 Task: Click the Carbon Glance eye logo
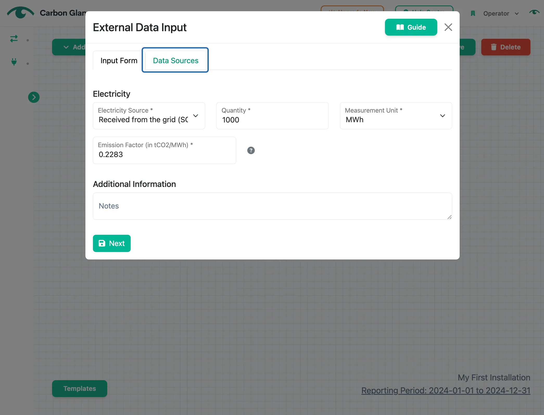[x=20, y=12]
